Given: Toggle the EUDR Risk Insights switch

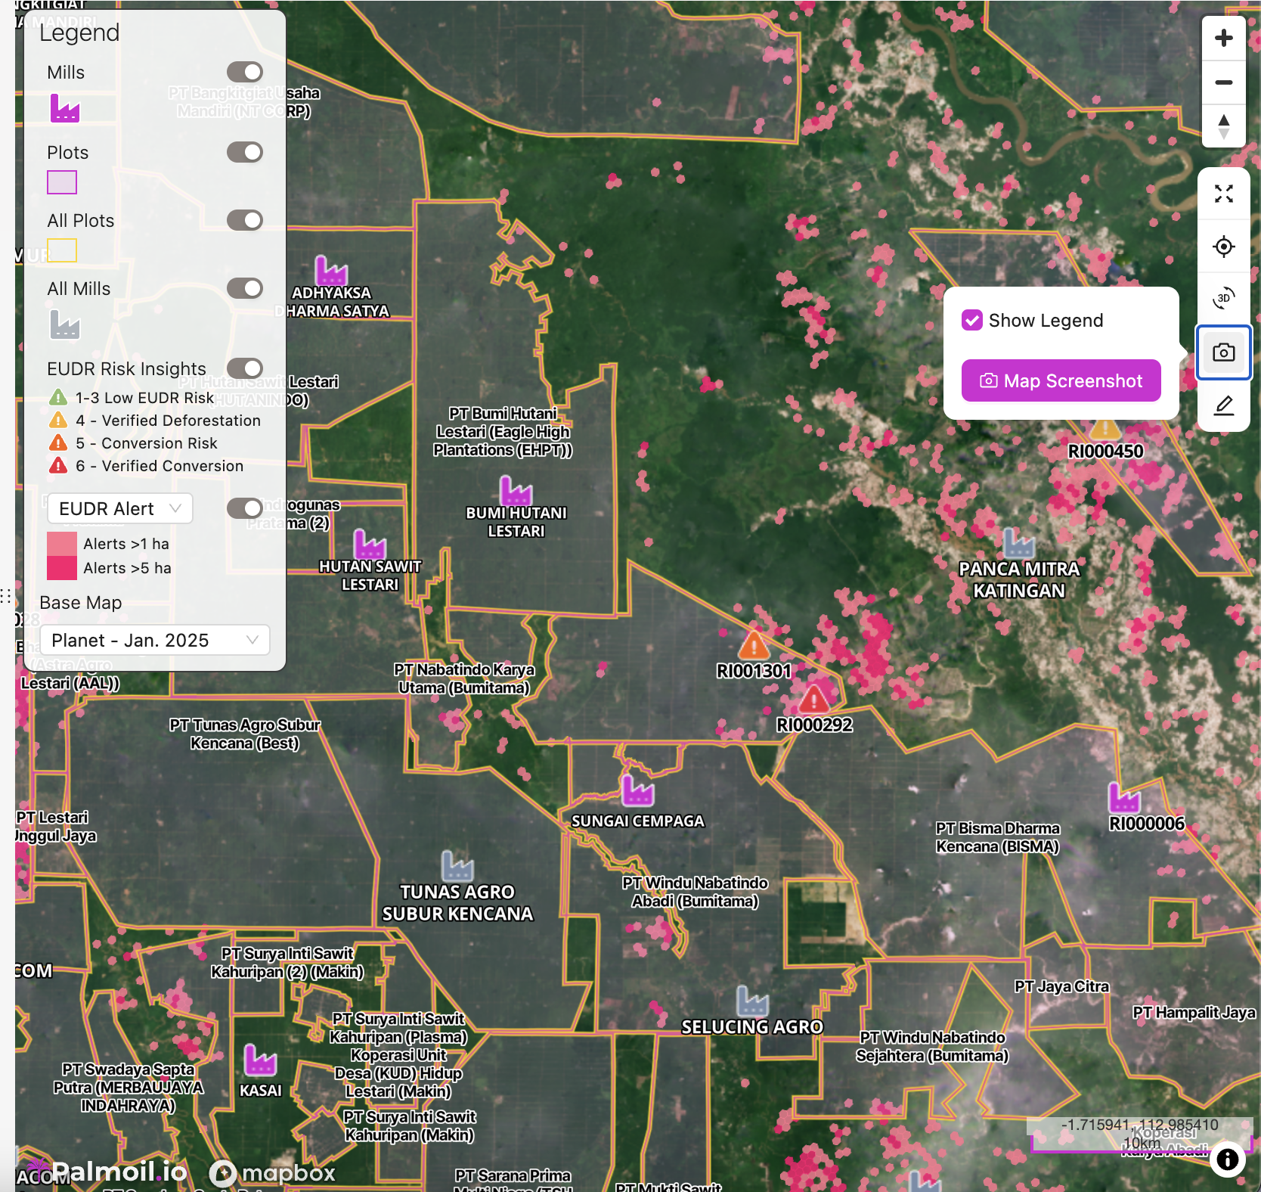Looking at the screenshot, I should click(245, 368).
